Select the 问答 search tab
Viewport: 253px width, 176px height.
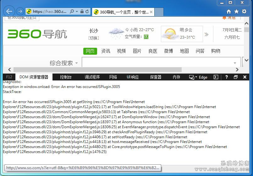200,51
